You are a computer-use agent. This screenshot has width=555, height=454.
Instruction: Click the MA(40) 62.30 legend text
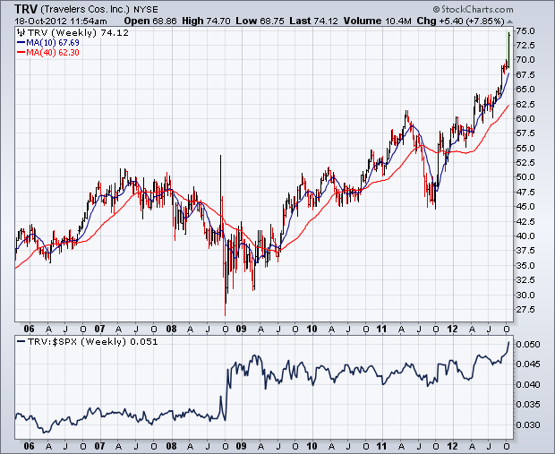pyautogui.click(x=53, y=53)
